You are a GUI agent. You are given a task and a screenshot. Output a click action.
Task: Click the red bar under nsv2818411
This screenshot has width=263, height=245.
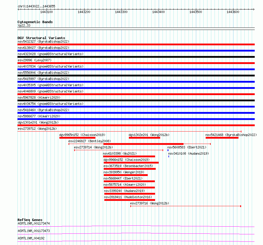[x=130, y=200]
